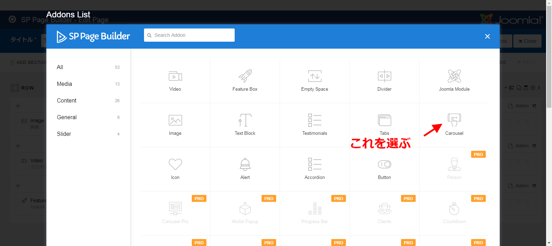The image size is (552, 246).
Task: Click the Joomla logo in header
Action: tap(511, 19)
